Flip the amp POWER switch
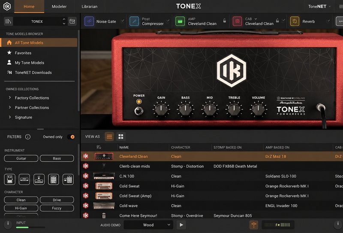Screen dimensions: 343x233 (138, 111)
